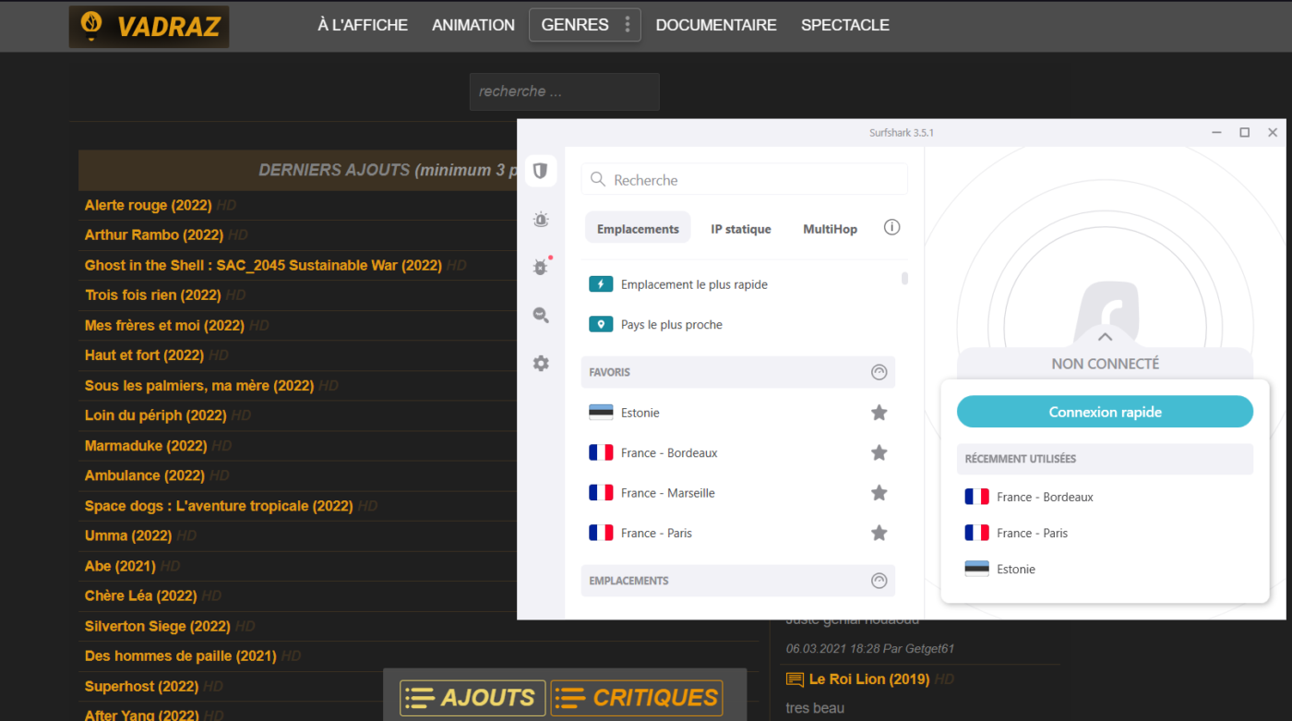Image resolution: width=1292 pixels, height=721 pixels.
Task: Open the Surfshark VPN shield tab
Action: pyautogui.click(x=541, y=171)
